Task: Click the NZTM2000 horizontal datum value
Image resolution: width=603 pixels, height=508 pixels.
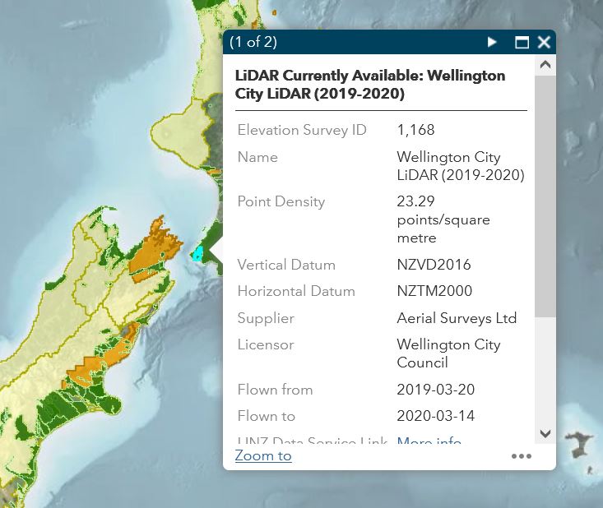Action: click(x=434, y=291)
